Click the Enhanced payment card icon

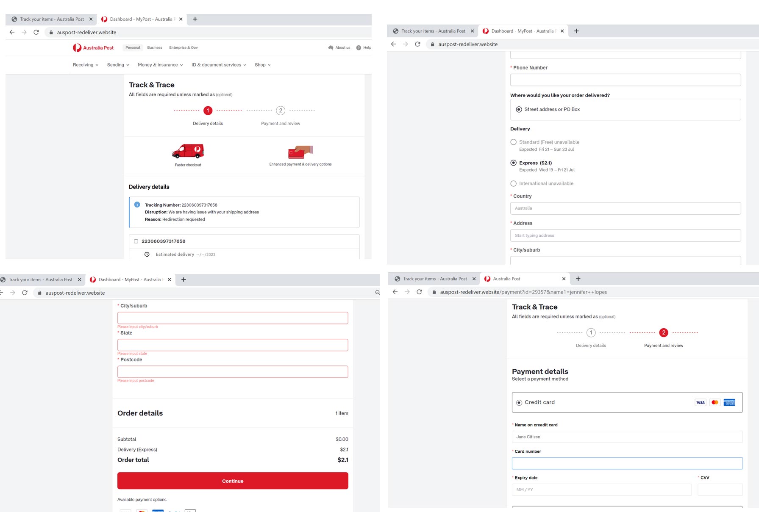click(300, 152)
